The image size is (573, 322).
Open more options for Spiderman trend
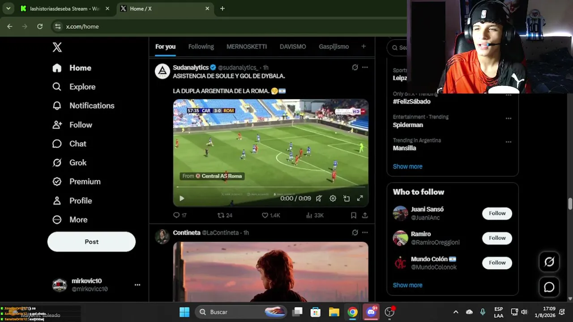click(509, 119)
